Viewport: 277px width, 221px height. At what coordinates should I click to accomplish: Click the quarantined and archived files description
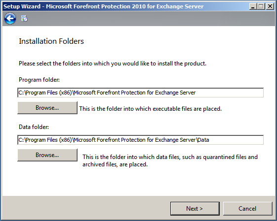coord(170,160)
